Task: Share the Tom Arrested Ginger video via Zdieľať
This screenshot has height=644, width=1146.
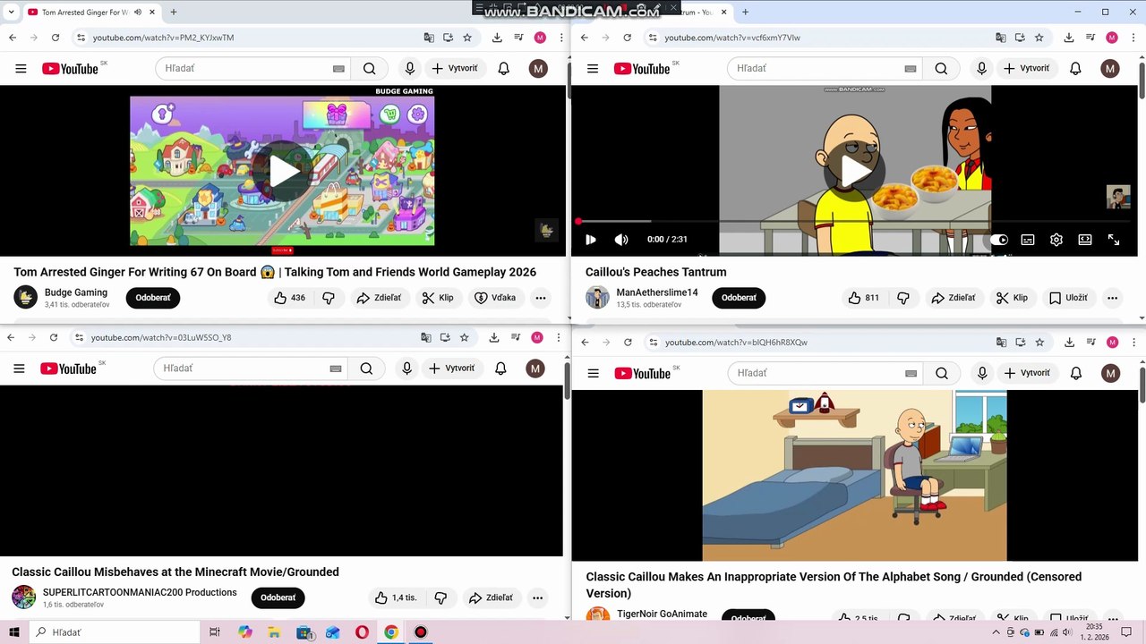Action: [379, 298]
